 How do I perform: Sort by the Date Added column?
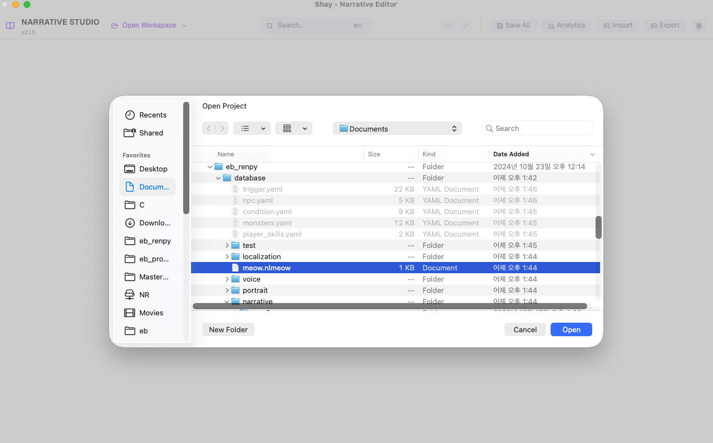pos(511,154)
